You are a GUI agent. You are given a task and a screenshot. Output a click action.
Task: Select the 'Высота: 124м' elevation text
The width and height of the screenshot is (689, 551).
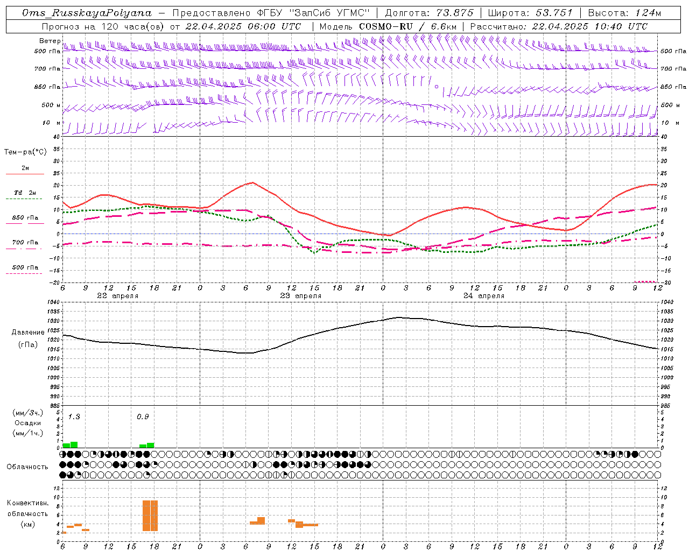(x=624, y=13)
